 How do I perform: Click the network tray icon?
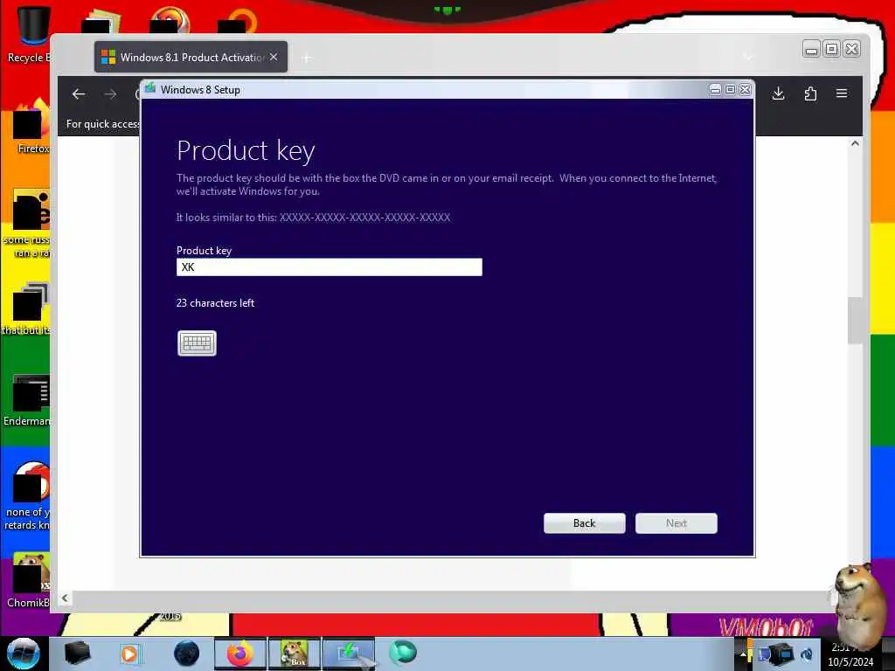tap(781, 654)
